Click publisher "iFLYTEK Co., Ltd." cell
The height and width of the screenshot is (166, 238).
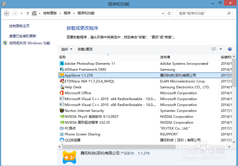pos(175,128)
